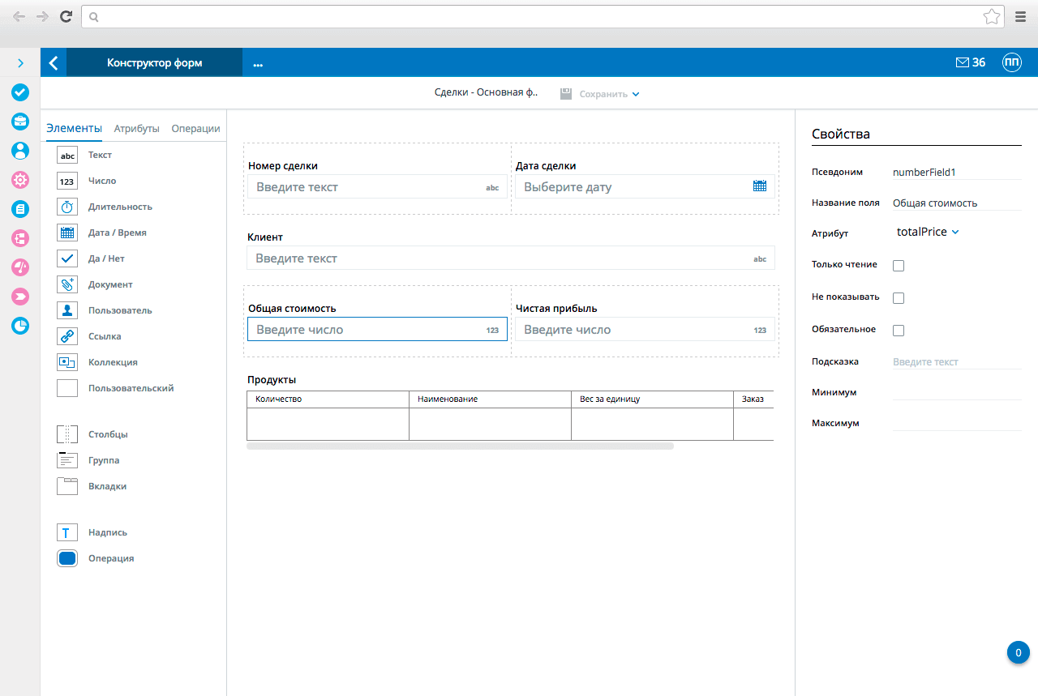Select the Число element icon
The height and width of the screenshot is (696, 1038).
67,181
